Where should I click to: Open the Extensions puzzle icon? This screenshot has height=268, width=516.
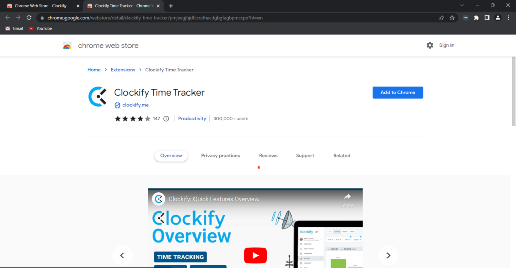[x=476, y=18]
